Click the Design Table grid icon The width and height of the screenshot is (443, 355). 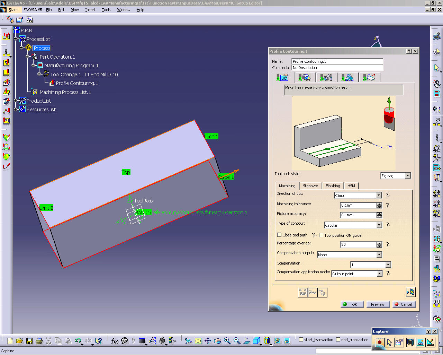pyautogui.click(x=142, y=341)
